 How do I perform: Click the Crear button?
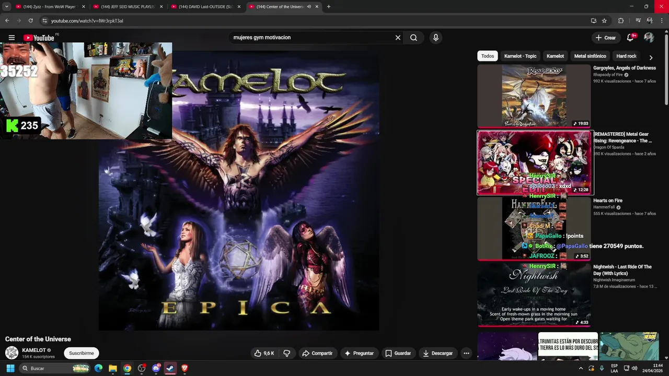(x=605, y=38)
